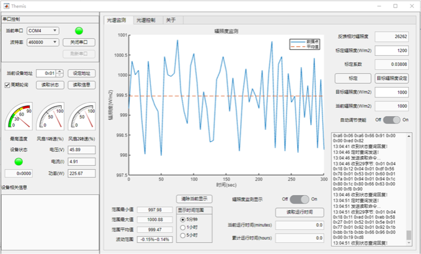Screen dimensions: 421x254
Task: Click the green serial port status lamp
Action: tap(79, 31)
